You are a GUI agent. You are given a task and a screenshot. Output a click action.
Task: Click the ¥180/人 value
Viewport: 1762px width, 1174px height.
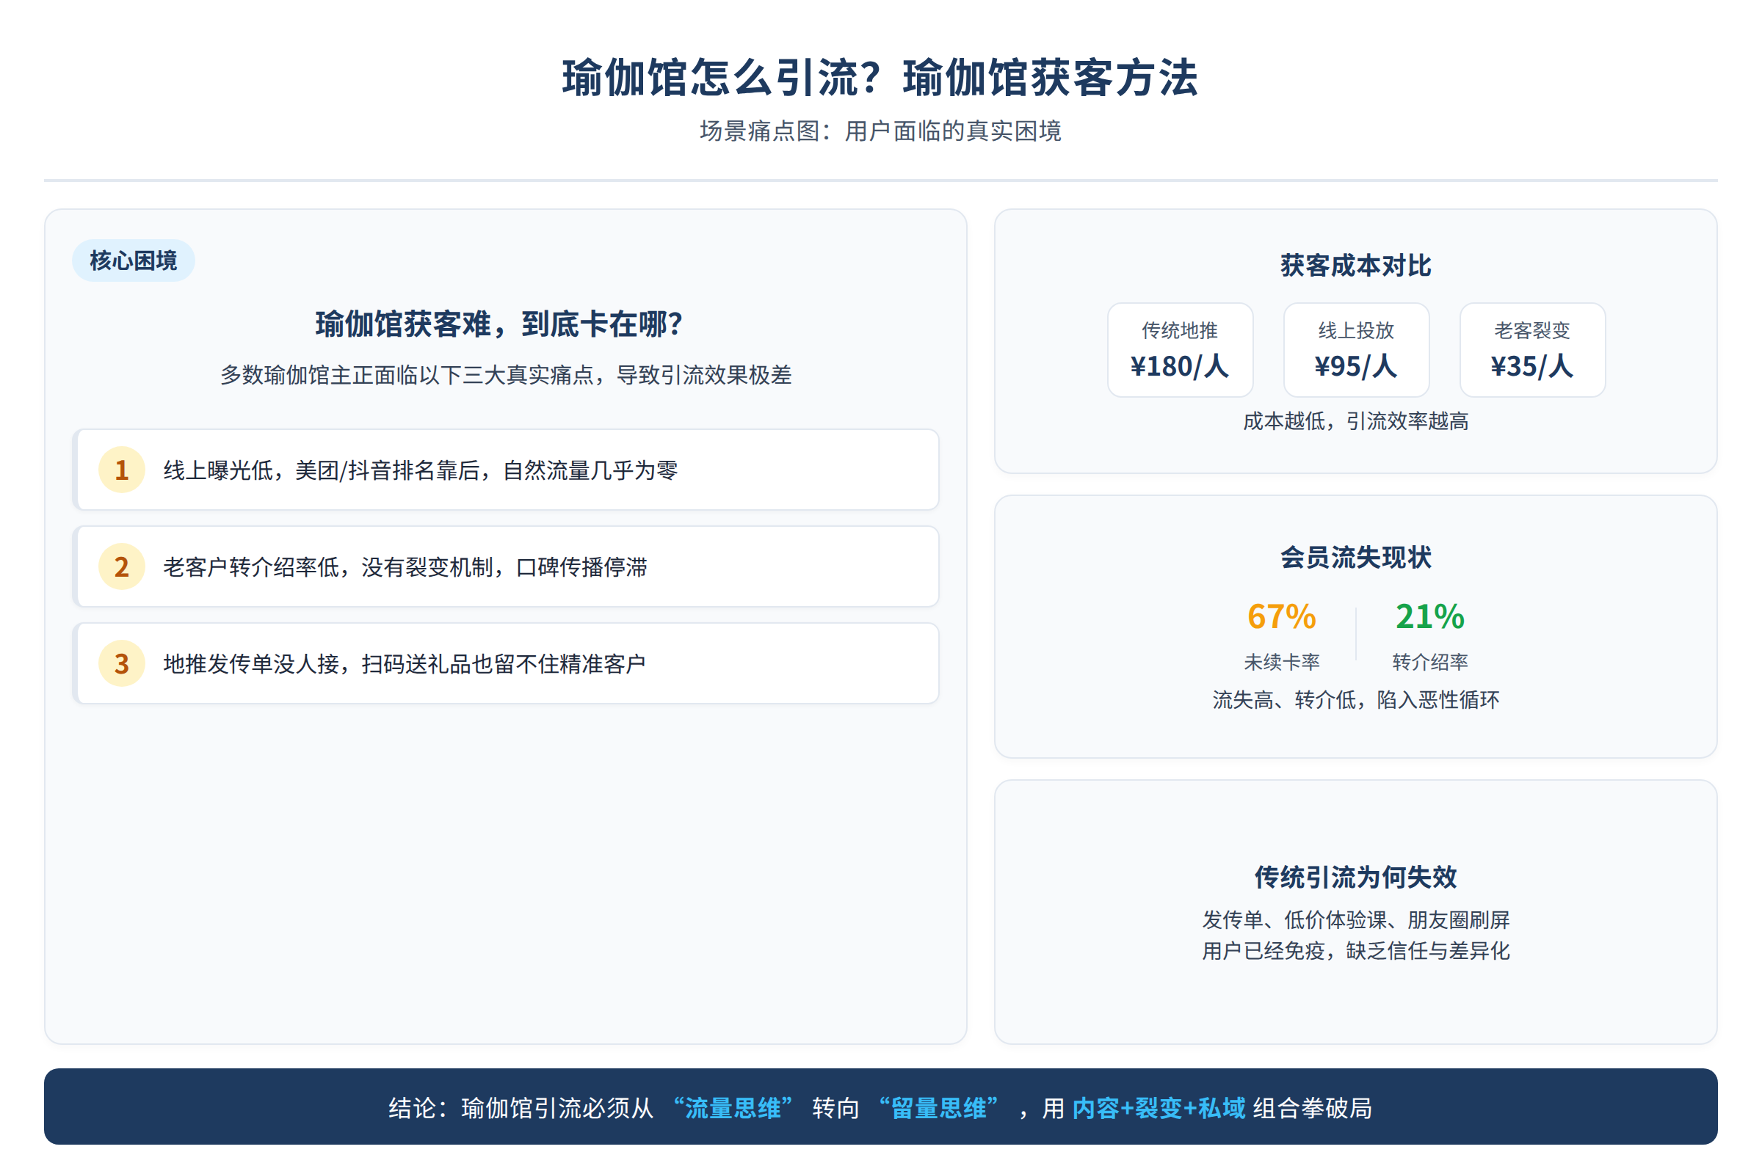click(1180, 366)
